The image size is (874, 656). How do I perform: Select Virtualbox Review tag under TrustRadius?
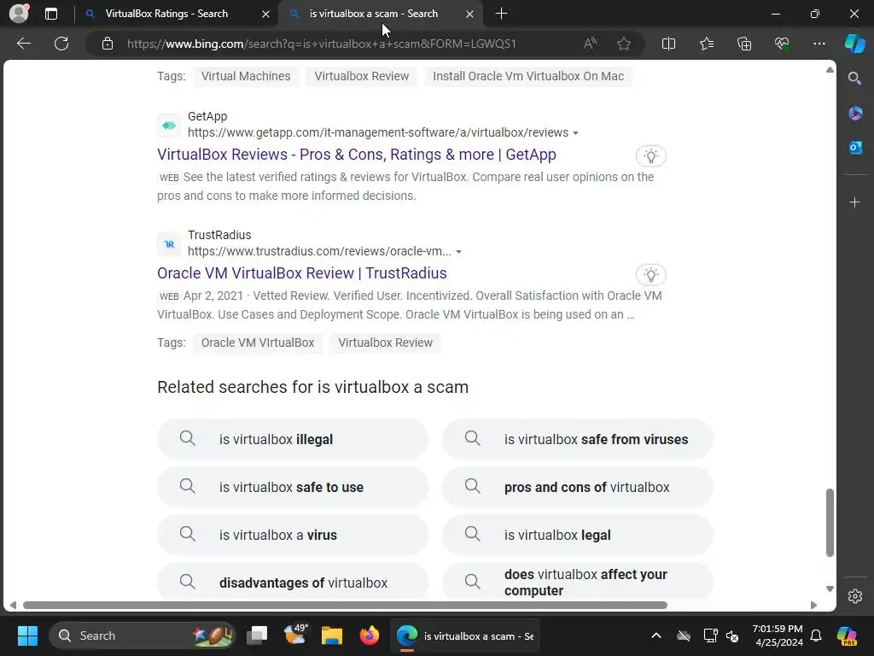(x=385, y=343)
